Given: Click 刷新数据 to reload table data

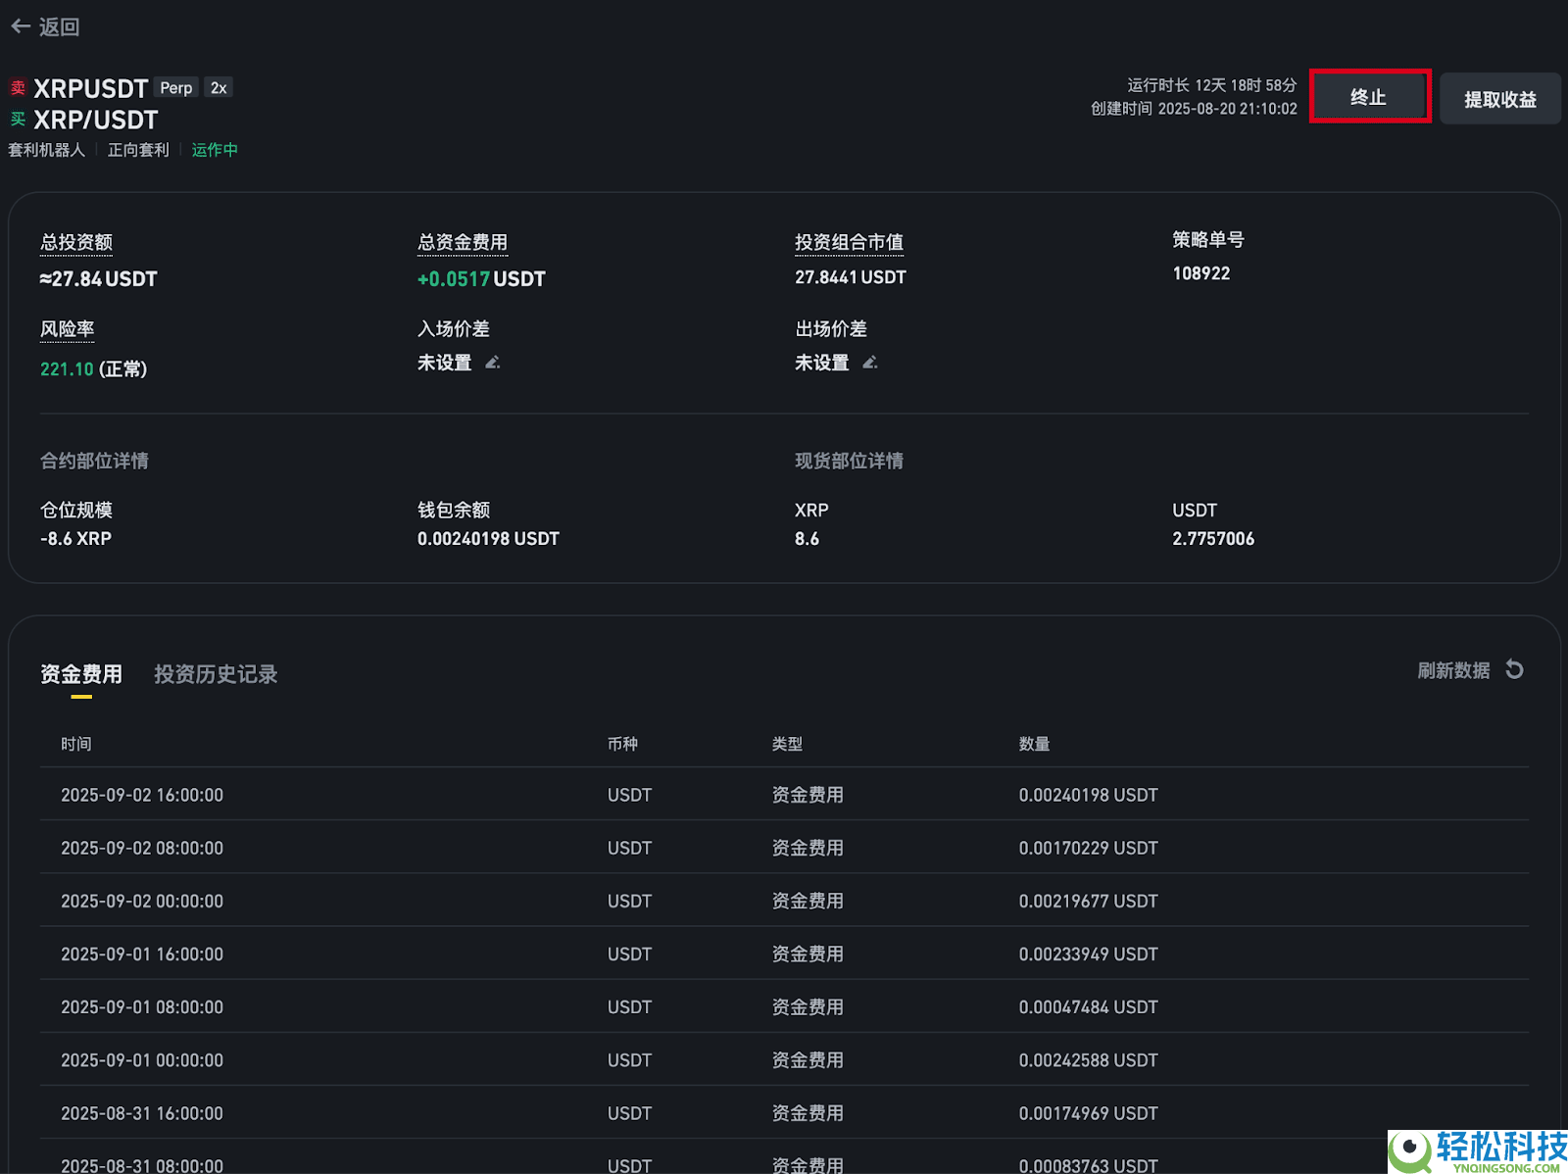Looking at the screenshot, I should pyautogui.click(x=1454, y=669).
